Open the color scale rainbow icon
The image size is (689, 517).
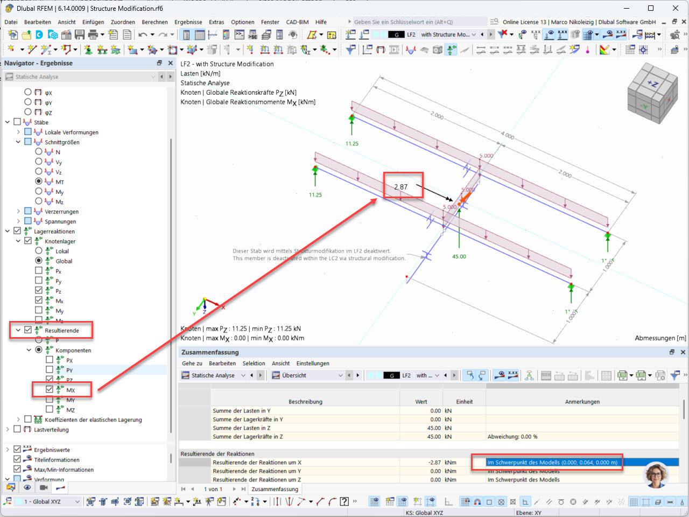604,50
